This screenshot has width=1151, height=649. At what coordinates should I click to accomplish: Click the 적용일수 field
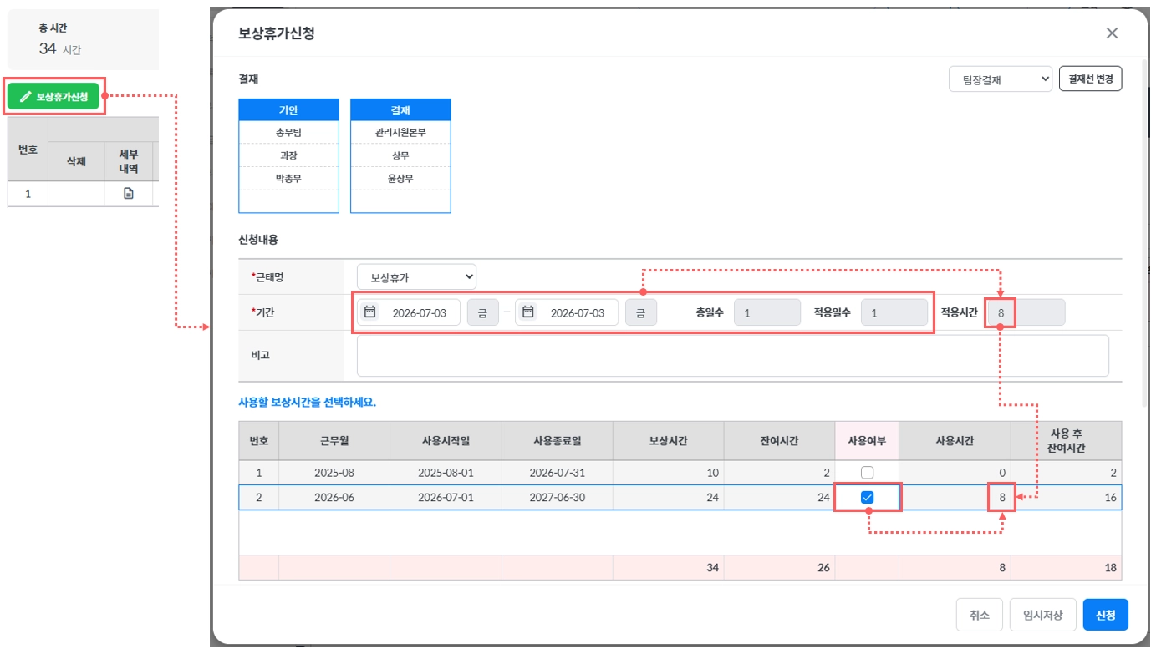[894, 312]
